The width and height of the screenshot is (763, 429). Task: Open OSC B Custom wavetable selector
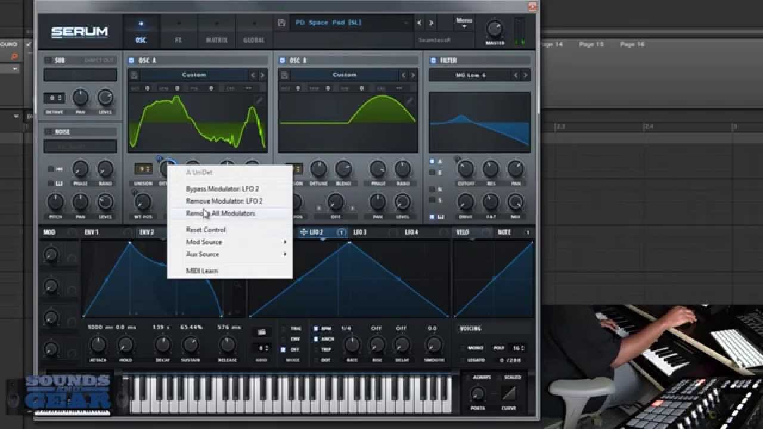(x=345, y=75)
